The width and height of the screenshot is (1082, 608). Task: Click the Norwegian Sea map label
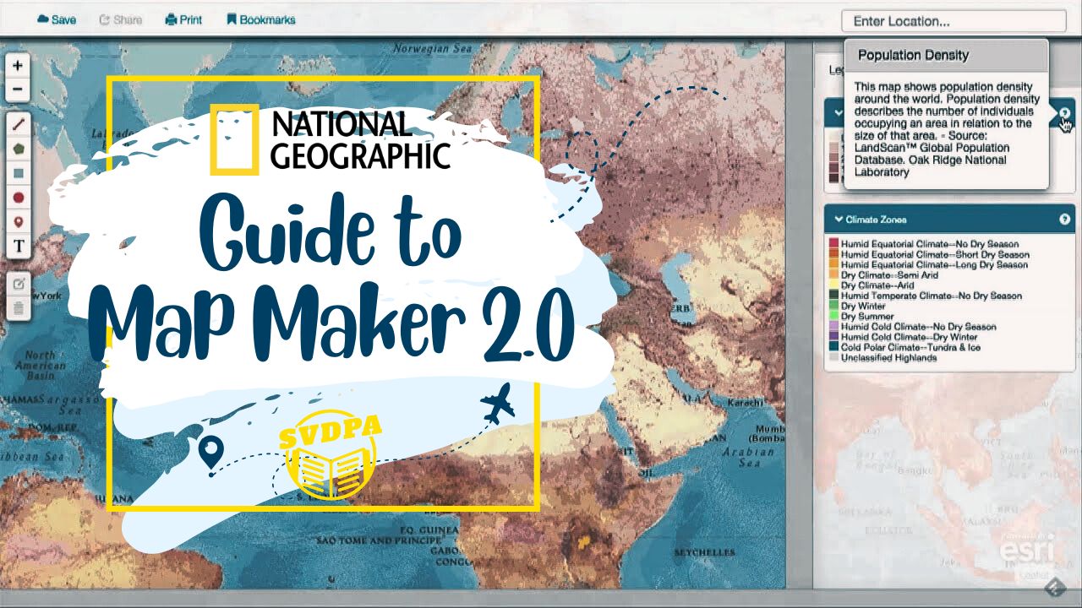433,49
